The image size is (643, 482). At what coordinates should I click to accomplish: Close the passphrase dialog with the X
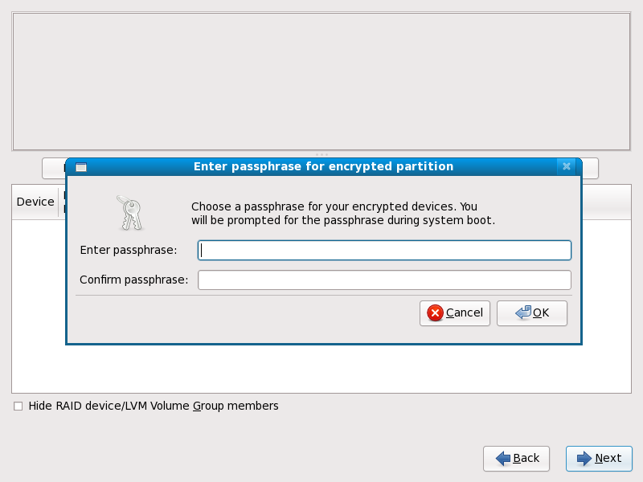(567, 166)
